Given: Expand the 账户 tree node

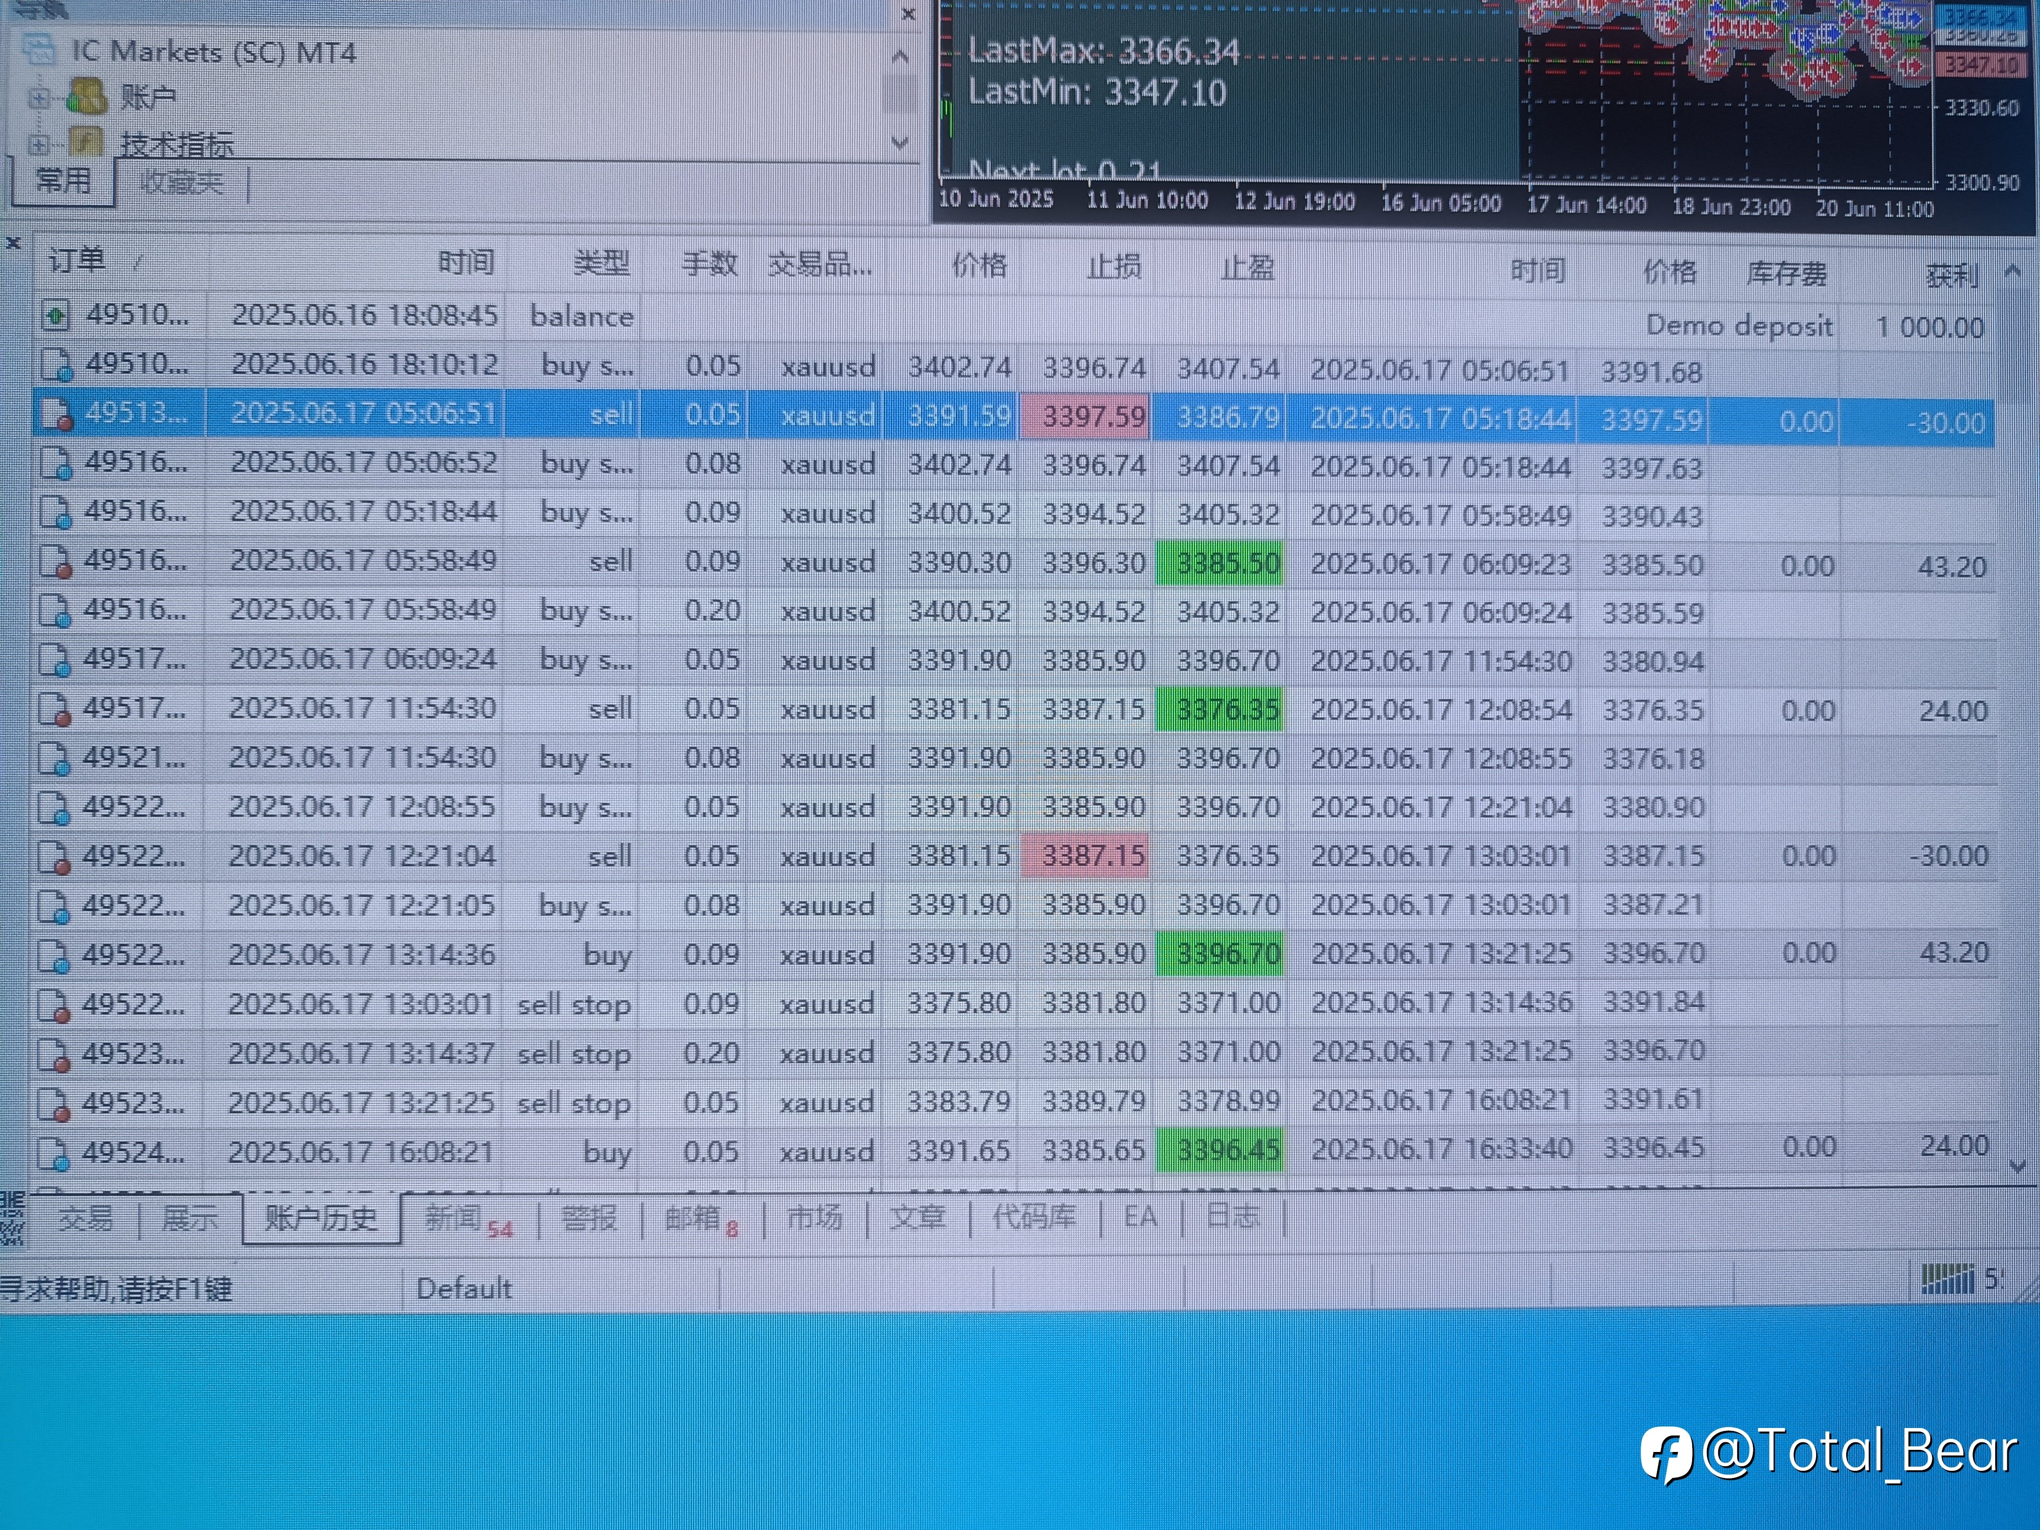Looking at the screenshot, I should pos(39,98).
